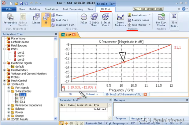
Task: Select the default excitation signal
Action: (x=20, y=66)
